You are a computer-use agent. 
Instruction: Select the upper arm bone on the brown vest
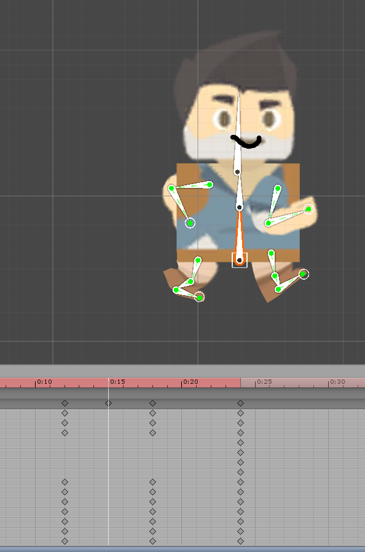[x=191, y=186]
